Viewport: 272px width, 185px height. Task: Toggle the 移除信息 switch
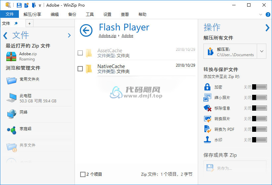pyautogui.click(x=259, y=108)
